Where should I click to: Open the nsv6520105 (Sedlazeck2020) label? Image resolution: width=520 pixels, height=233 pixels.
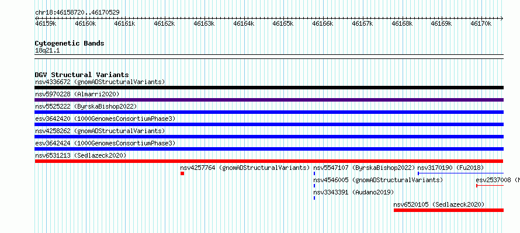click(x=439, y=204)
